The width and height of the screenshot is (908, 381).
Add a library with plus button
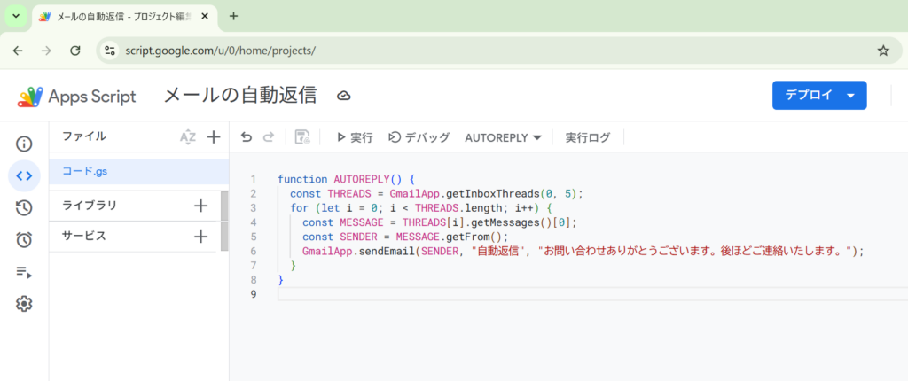200,206
